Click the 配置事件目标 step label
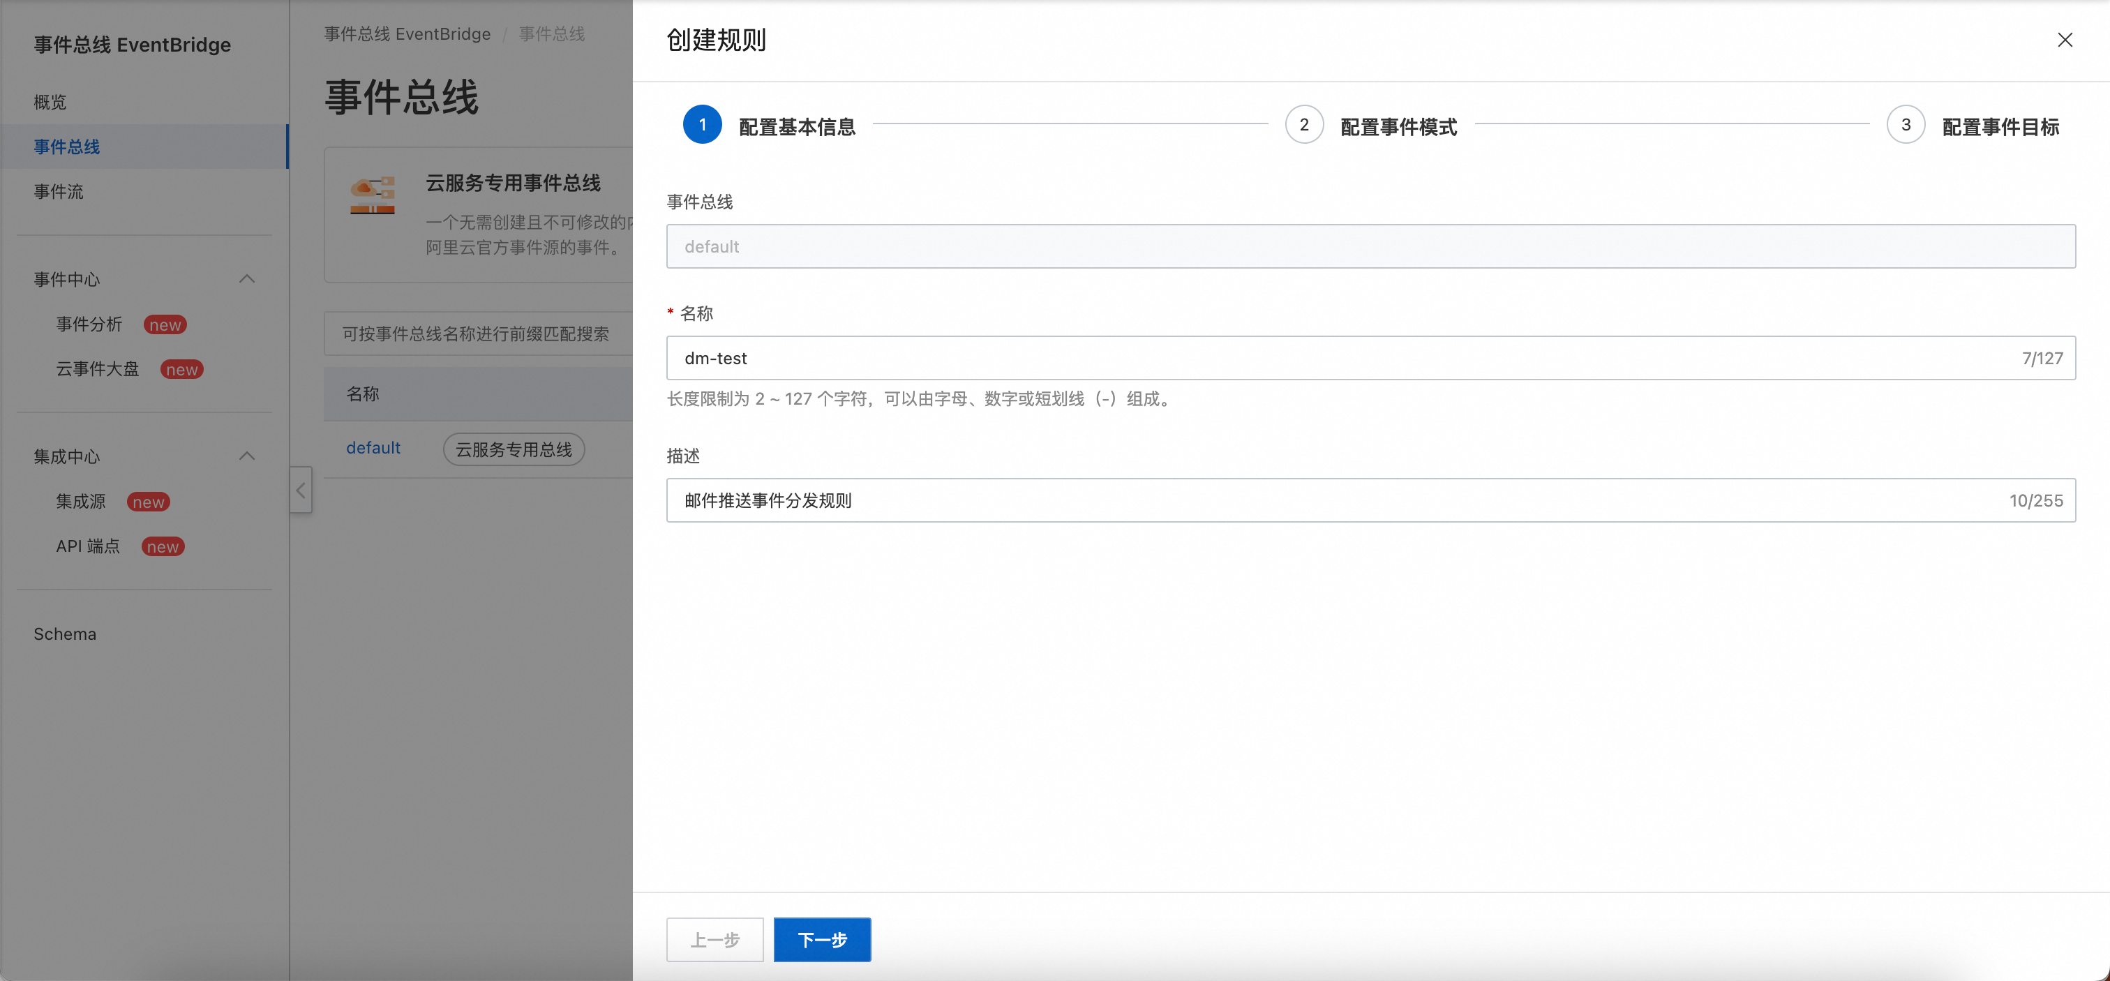Image resolution: width=2110 pixels, height=981 pixels. [x=2000, y=127]
